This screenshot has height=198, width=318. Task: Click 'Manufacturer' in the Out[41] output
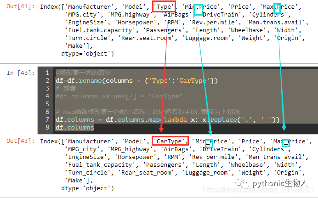click(x=90, y=7)
